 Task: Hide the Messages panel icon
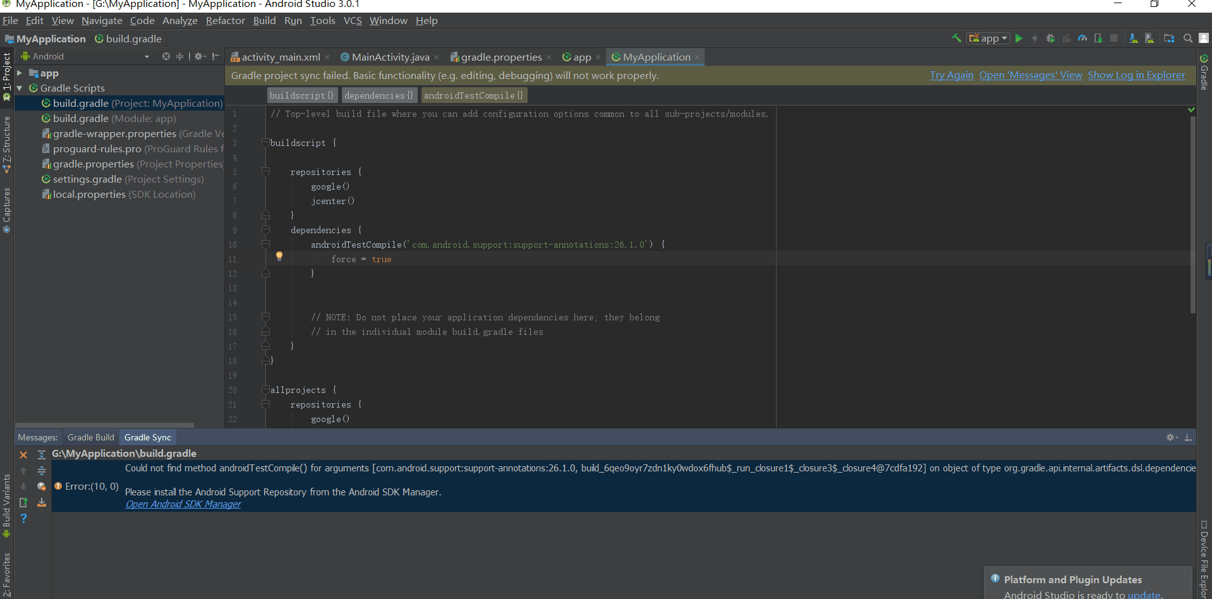point(1188,437)
